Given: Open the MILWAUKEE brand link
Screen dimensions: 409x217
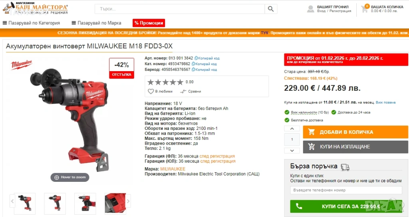Looking at the screenshot, I should 173,169.
